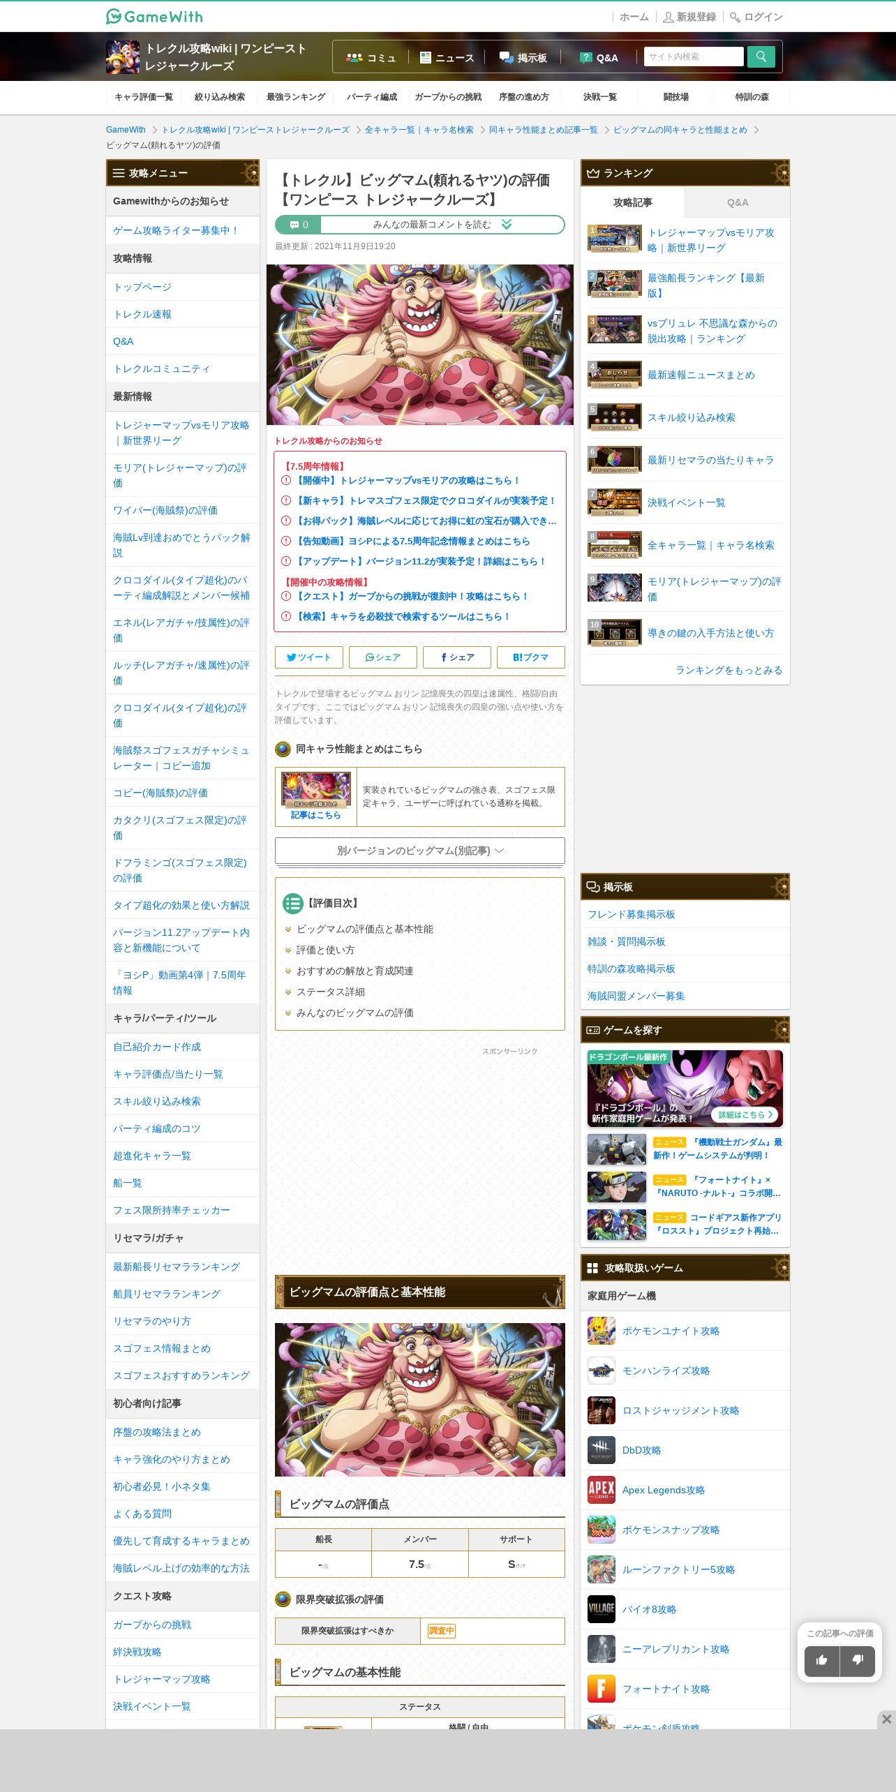Open the バイオ8攻略 VILLAGE icon
The image size is (896, 1792).
(601, 1609)
